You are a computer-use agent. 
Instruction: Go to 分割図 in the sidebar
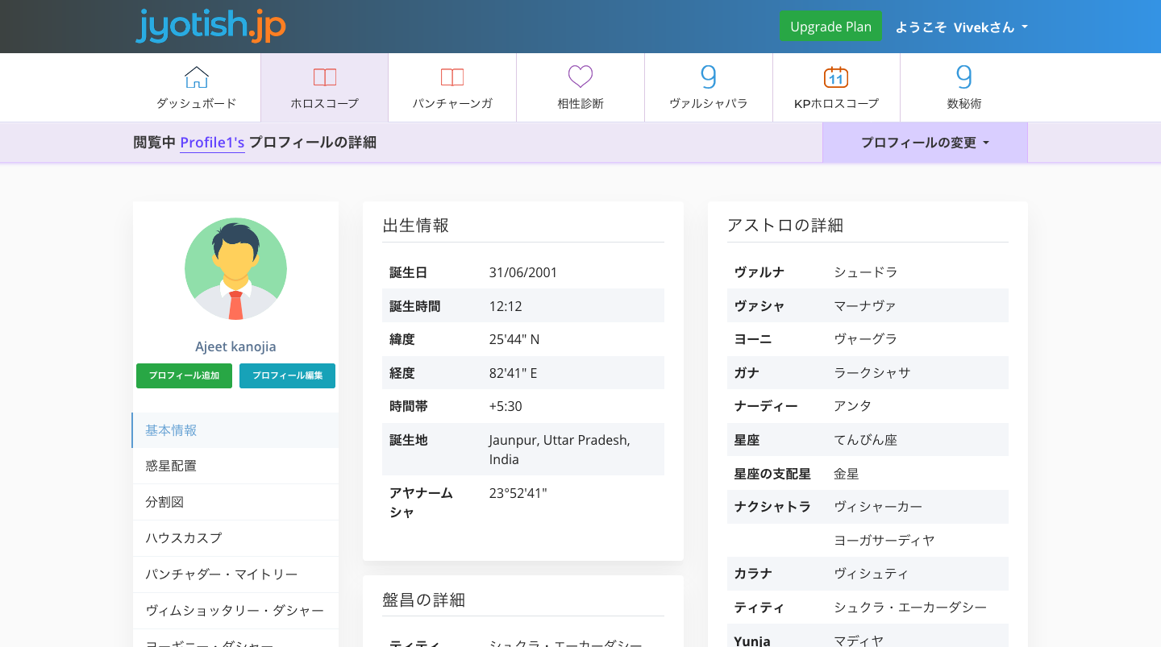coord(235,502)
